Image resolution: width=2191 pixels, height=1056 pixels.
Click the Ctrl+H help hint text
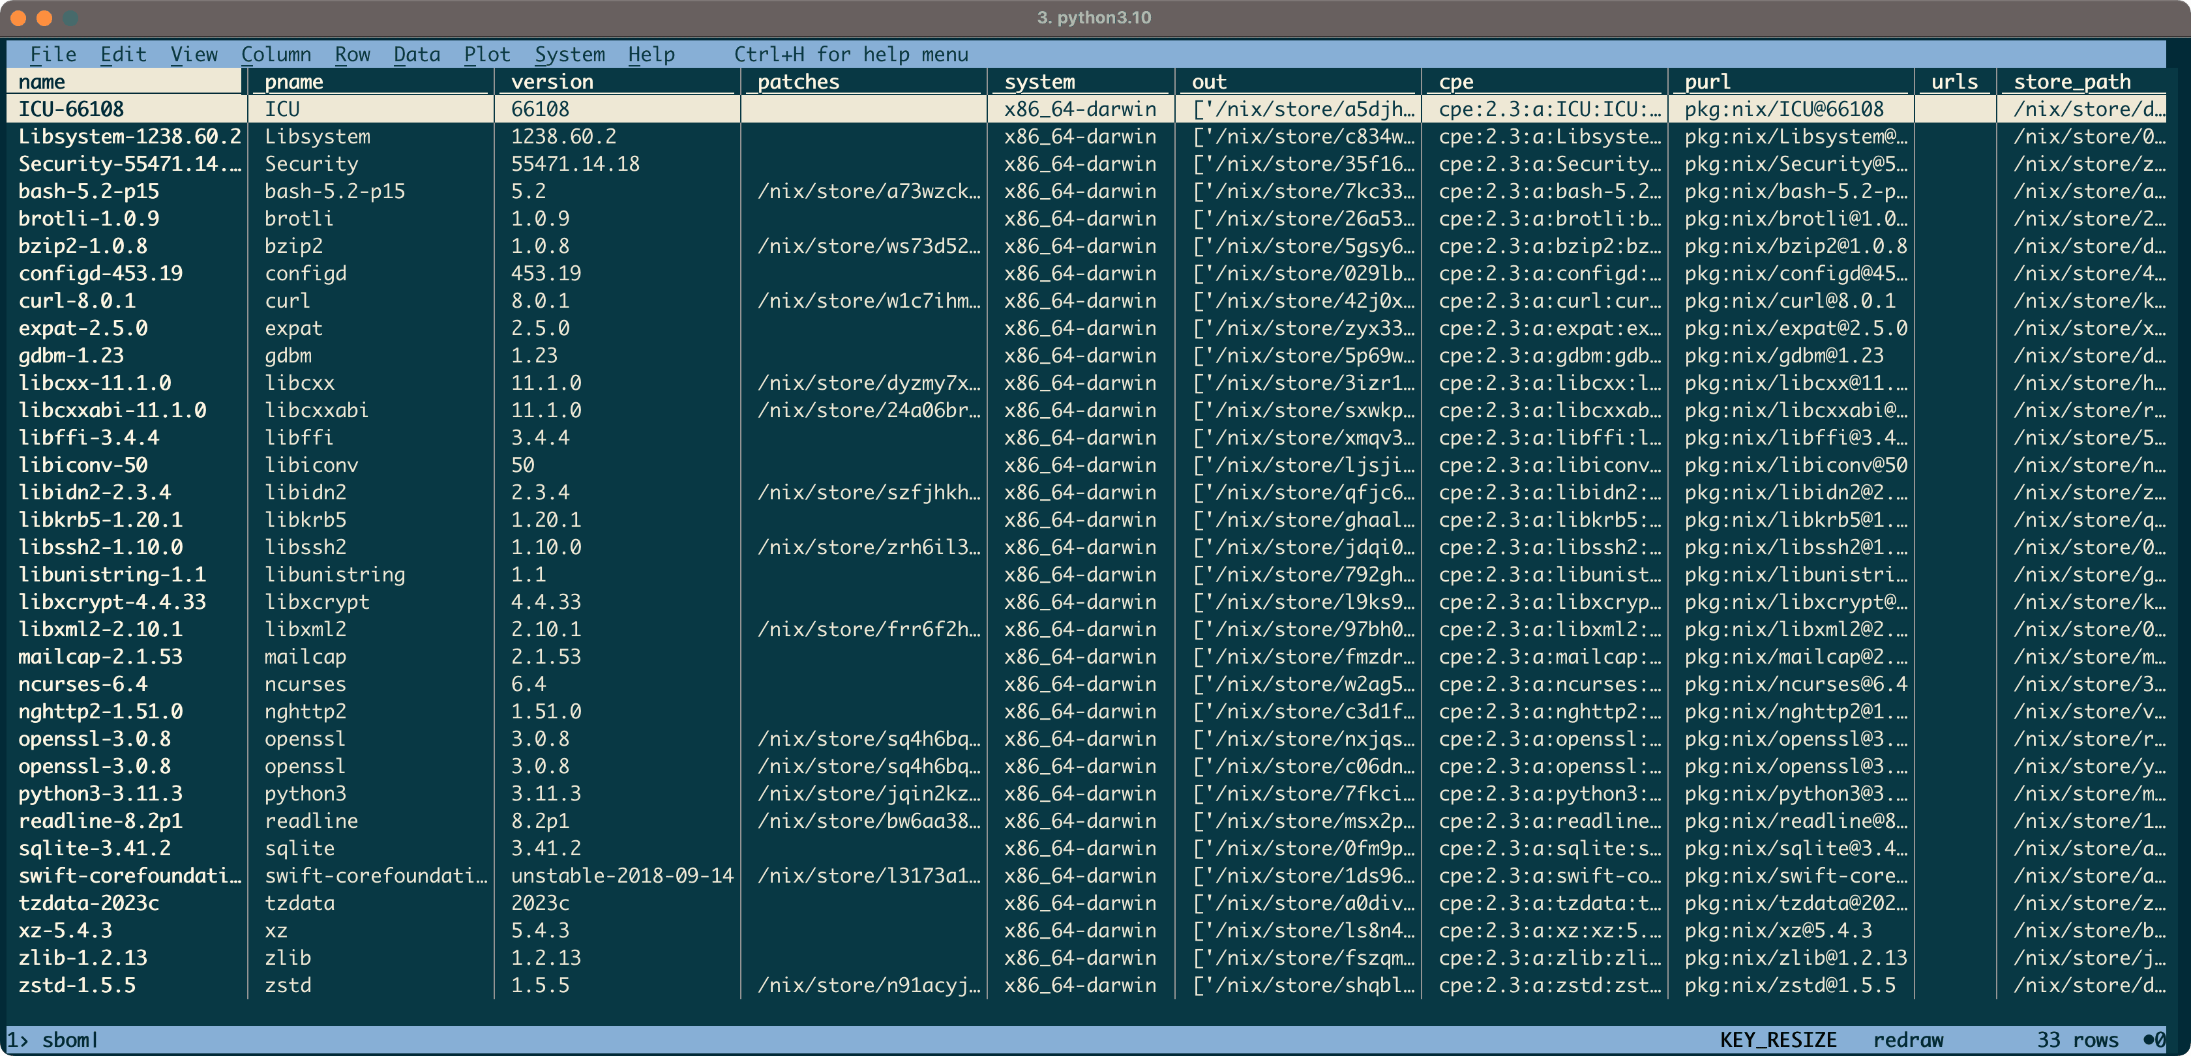(x=852, y=53)
